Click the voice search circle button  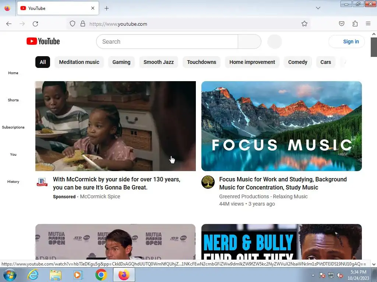[x=275, y=41]
